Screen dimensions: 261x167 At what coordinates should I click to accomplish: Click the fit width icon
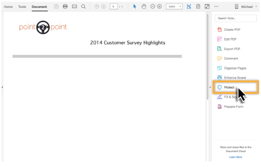click(189, 7)
